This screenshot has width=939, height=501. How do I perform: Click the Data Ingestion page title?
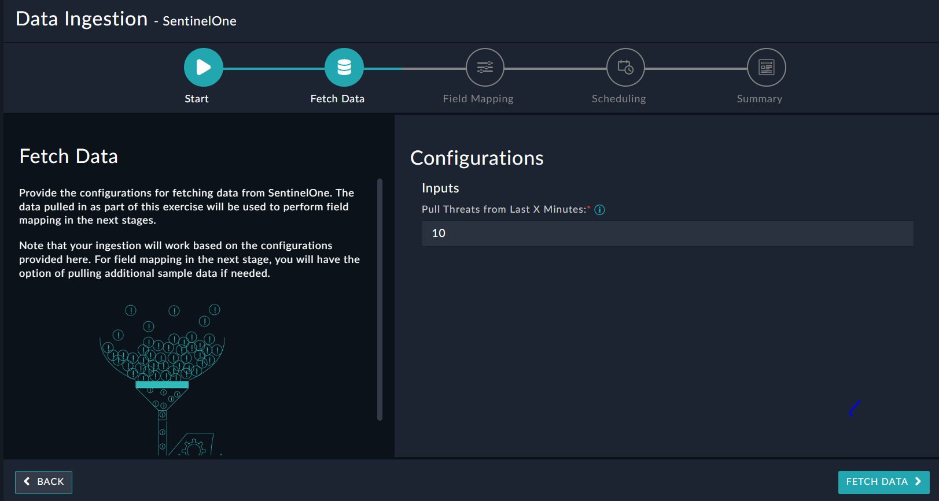point(82,19)
